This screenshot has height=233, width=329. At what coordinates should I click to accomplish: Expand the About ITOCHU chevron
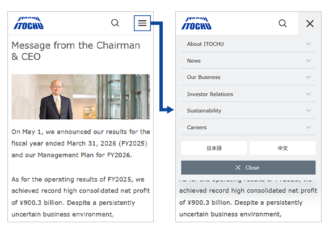pos(308,44)
